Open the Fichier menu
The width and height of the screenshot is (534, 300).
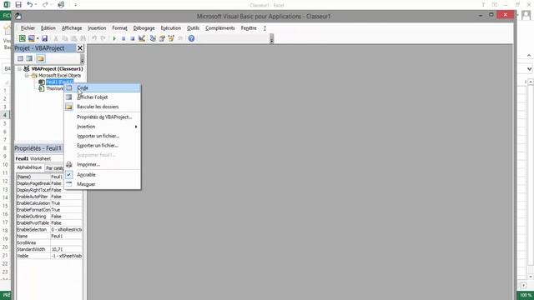28,28
